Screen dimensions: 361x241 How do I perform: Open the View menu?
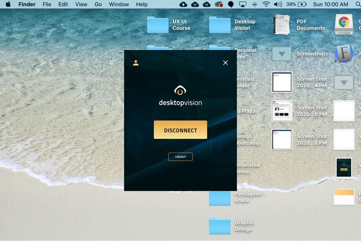[x=81, y=4]
